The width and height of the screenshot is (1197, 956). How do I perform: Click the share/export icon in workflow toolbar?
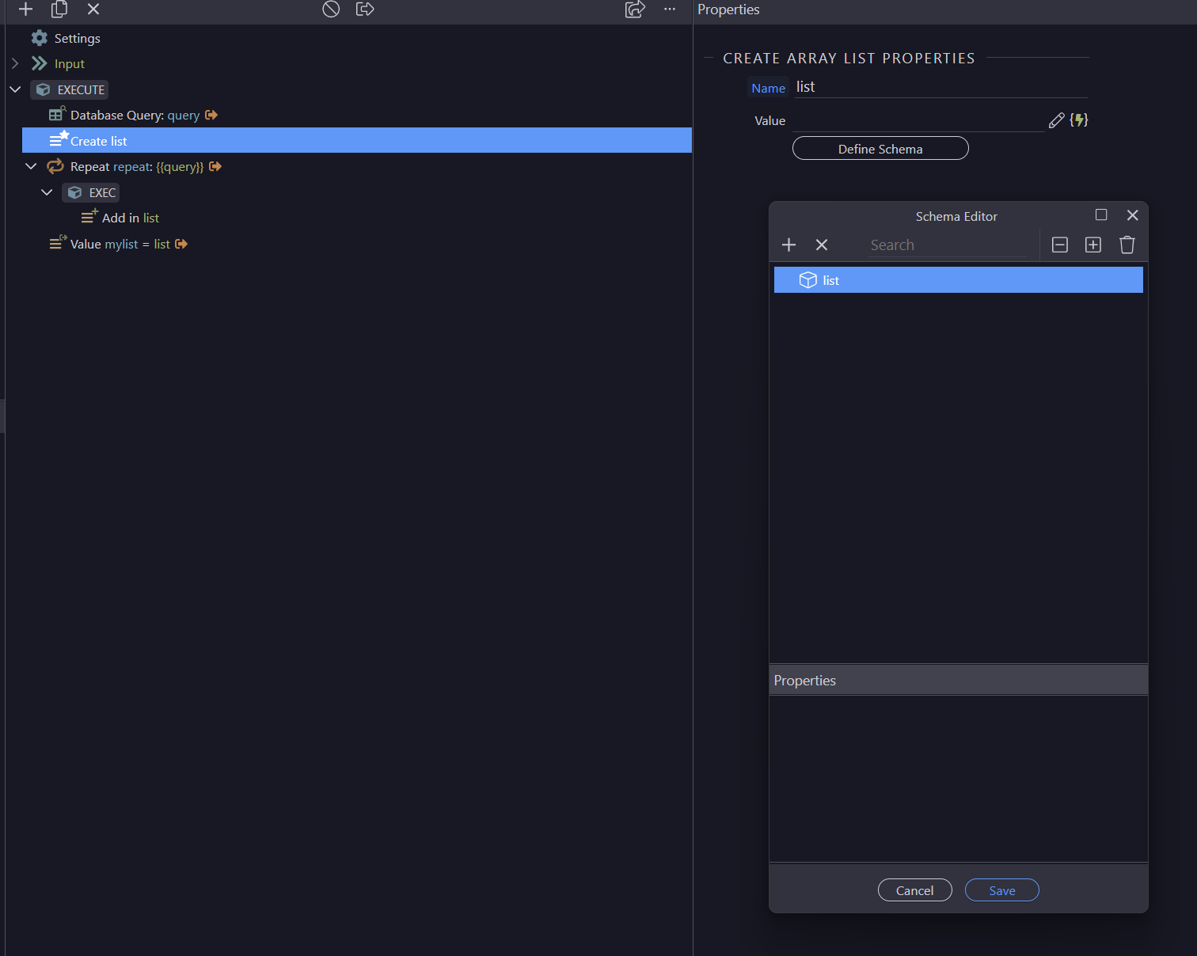click(x=635, y=9)
